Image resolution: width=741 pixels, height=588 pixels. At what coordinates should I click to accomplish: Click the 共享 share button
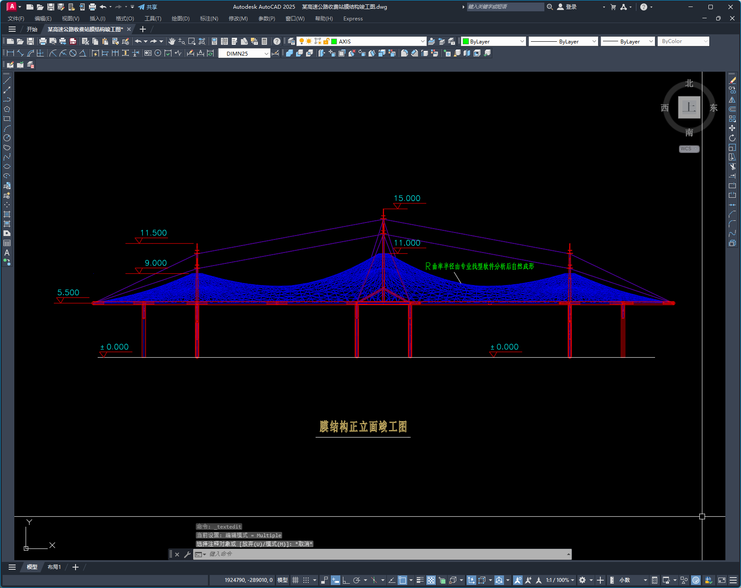pyautogui.click(x=148, y=7)
